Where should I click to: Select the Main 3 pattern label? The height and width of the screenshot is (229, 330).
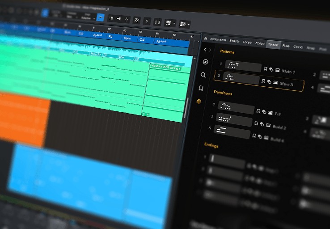click(x=286, y=84)
